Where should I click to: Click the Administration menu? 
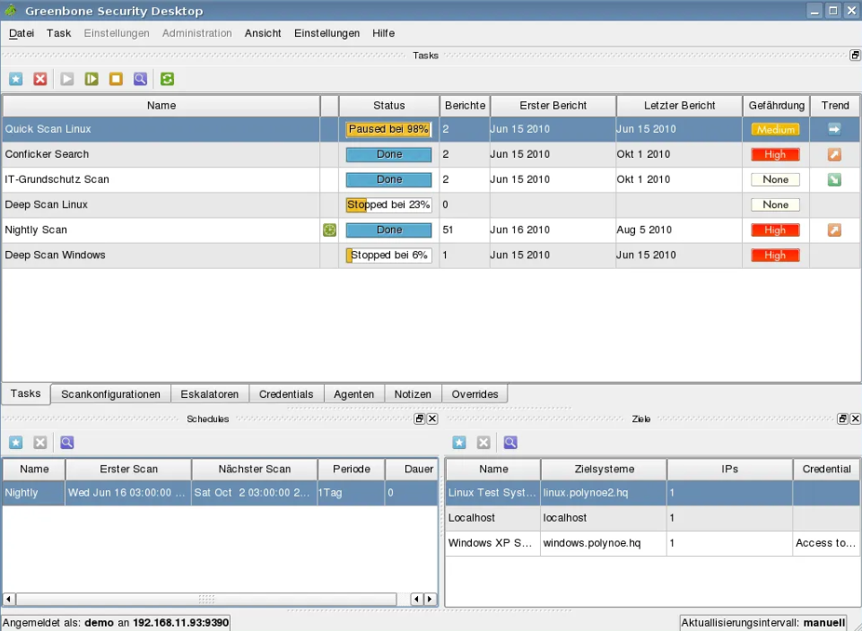point(196,33)
